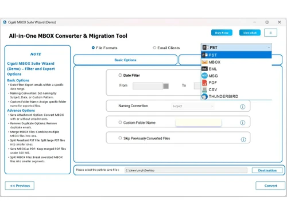Screen dimensions: 287x215
Task: Switch to the Basic Options tab
Action: click(125, 60)
